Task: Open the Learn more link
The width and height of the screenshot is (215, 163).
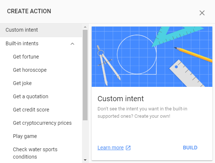Action: (x=110, y=148)
